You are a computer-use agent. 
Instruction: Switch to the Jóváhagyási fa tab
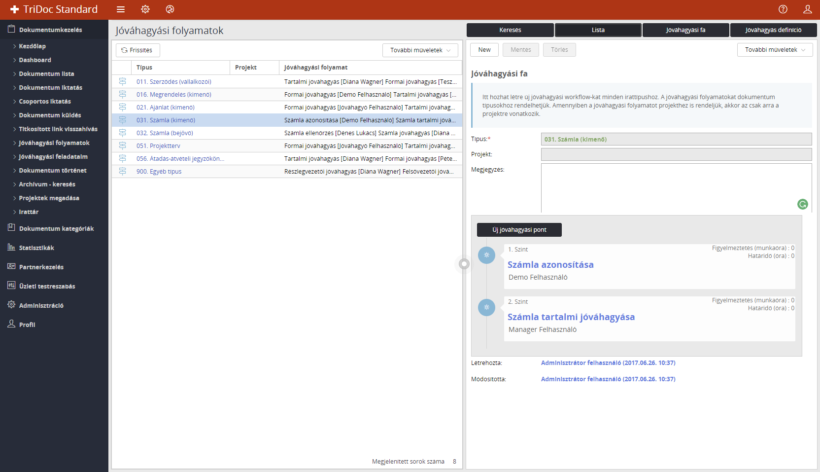pyautogui.click(x=686, y=30)
